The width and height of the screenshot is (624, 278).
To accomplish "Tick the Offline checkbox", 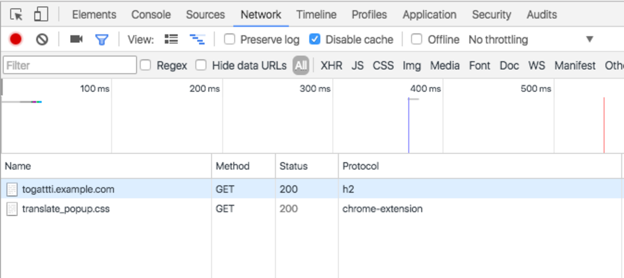I will [x=417, y=39].
